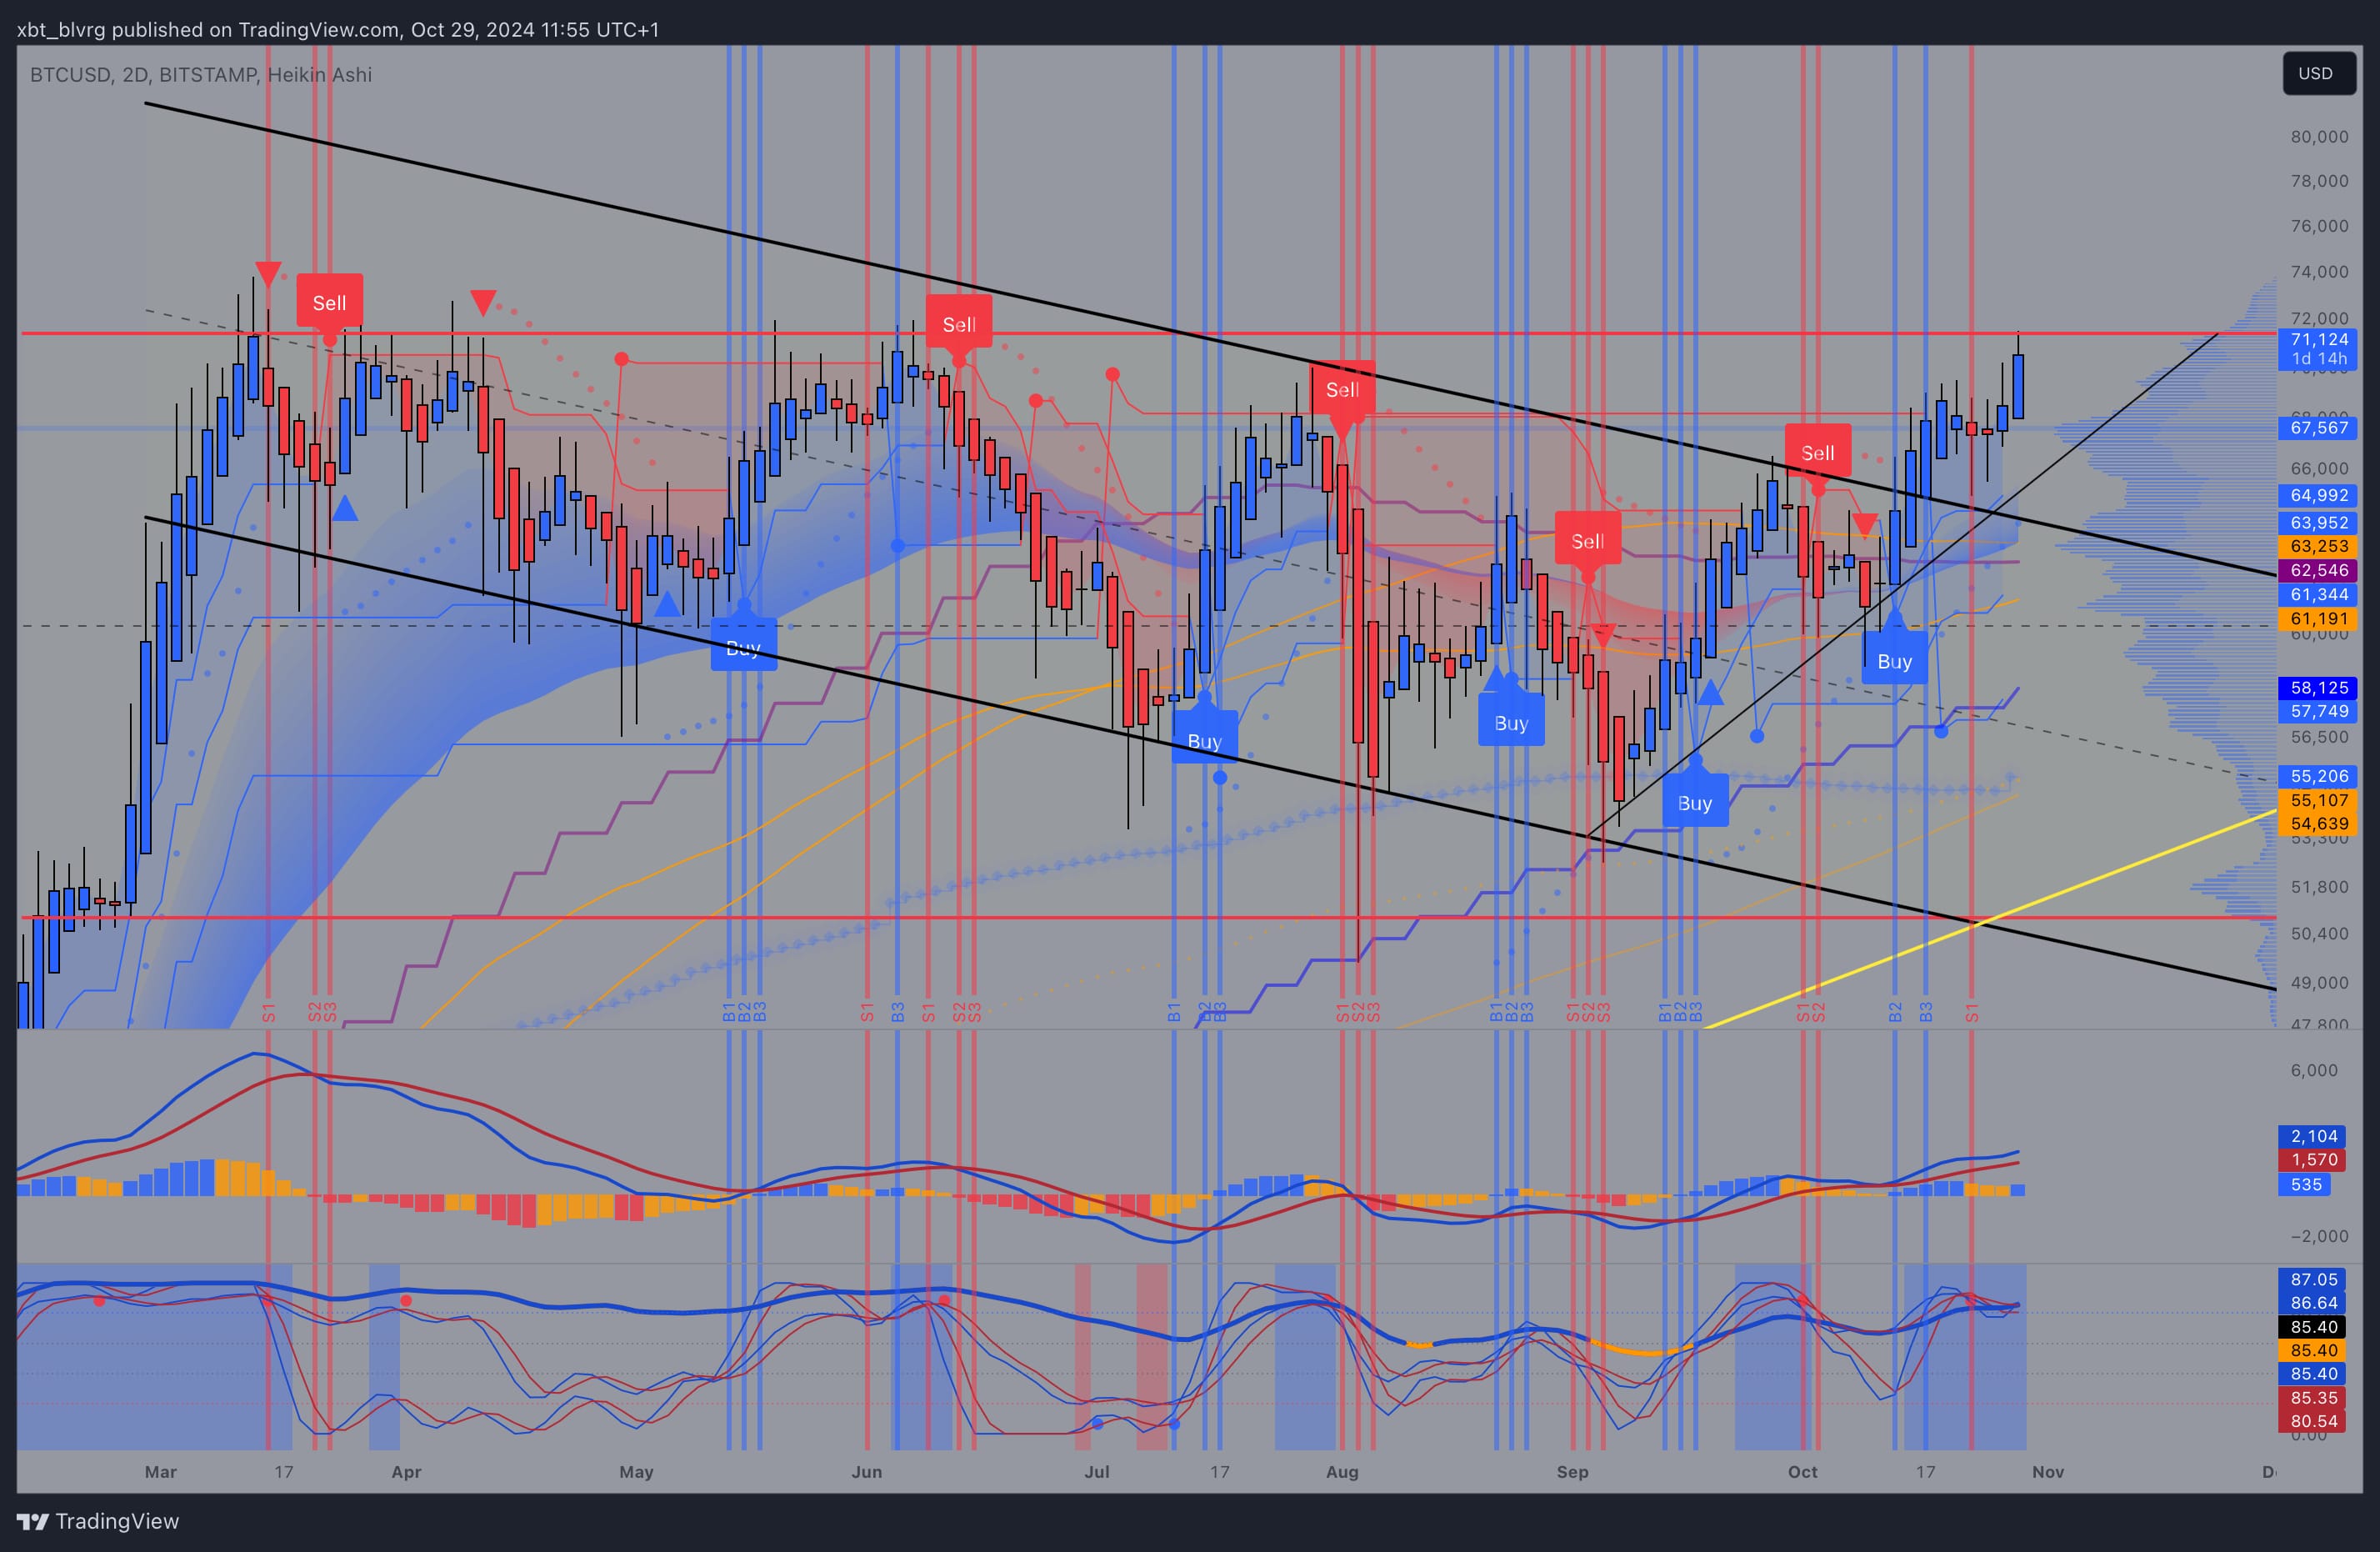Click the Sell label near the March peak
Viewport: 2380px width, 1552px height.
click(329, 302)
